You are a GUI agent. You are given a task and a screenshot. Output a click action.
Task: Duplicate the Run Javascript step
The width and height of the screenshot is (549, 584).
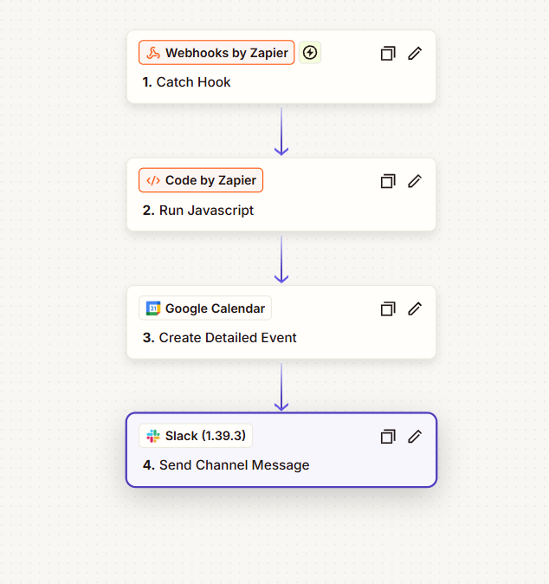pyautogui.click(x=388, y=181)
